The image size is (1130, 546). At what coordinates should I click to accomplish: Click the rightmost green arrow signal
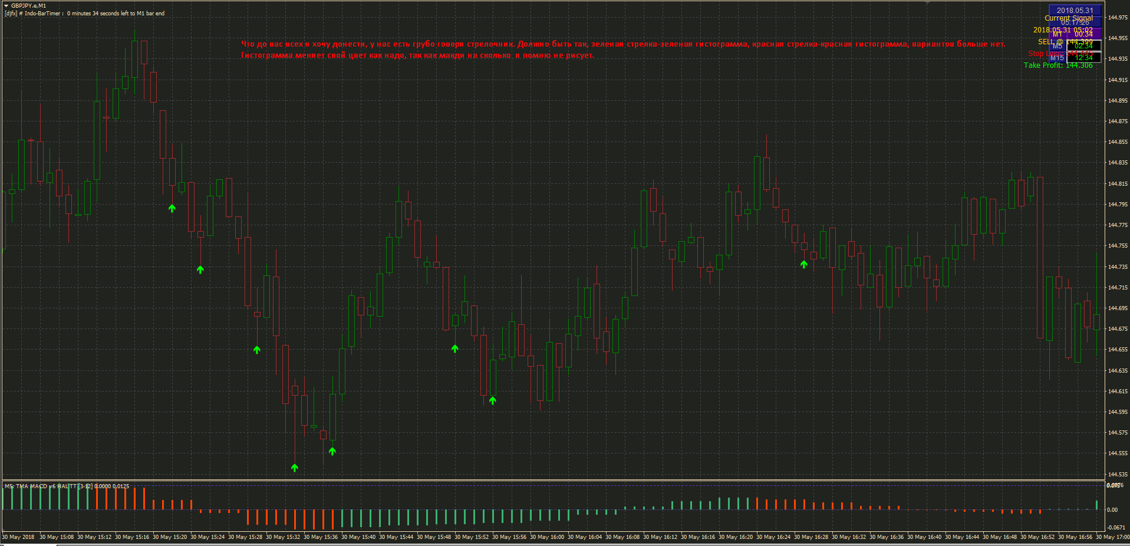pyautogui.click(x=804, y=264)
